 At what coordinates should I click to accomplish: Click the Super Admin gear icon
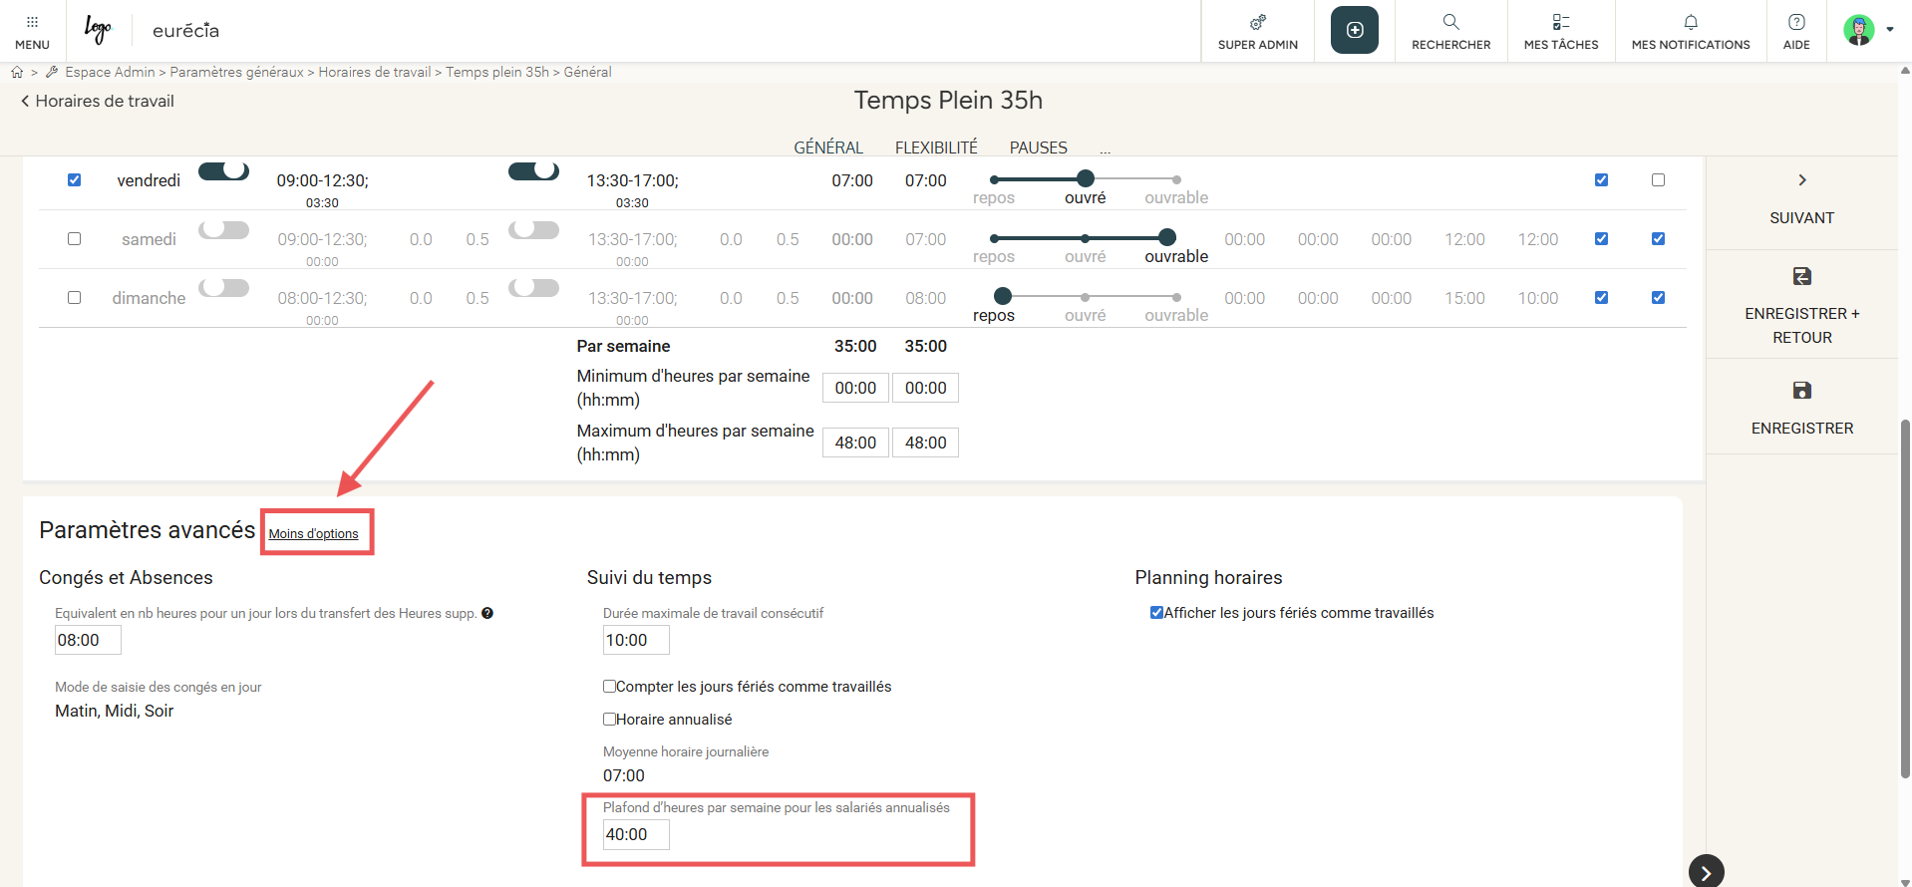point(1257,22)
